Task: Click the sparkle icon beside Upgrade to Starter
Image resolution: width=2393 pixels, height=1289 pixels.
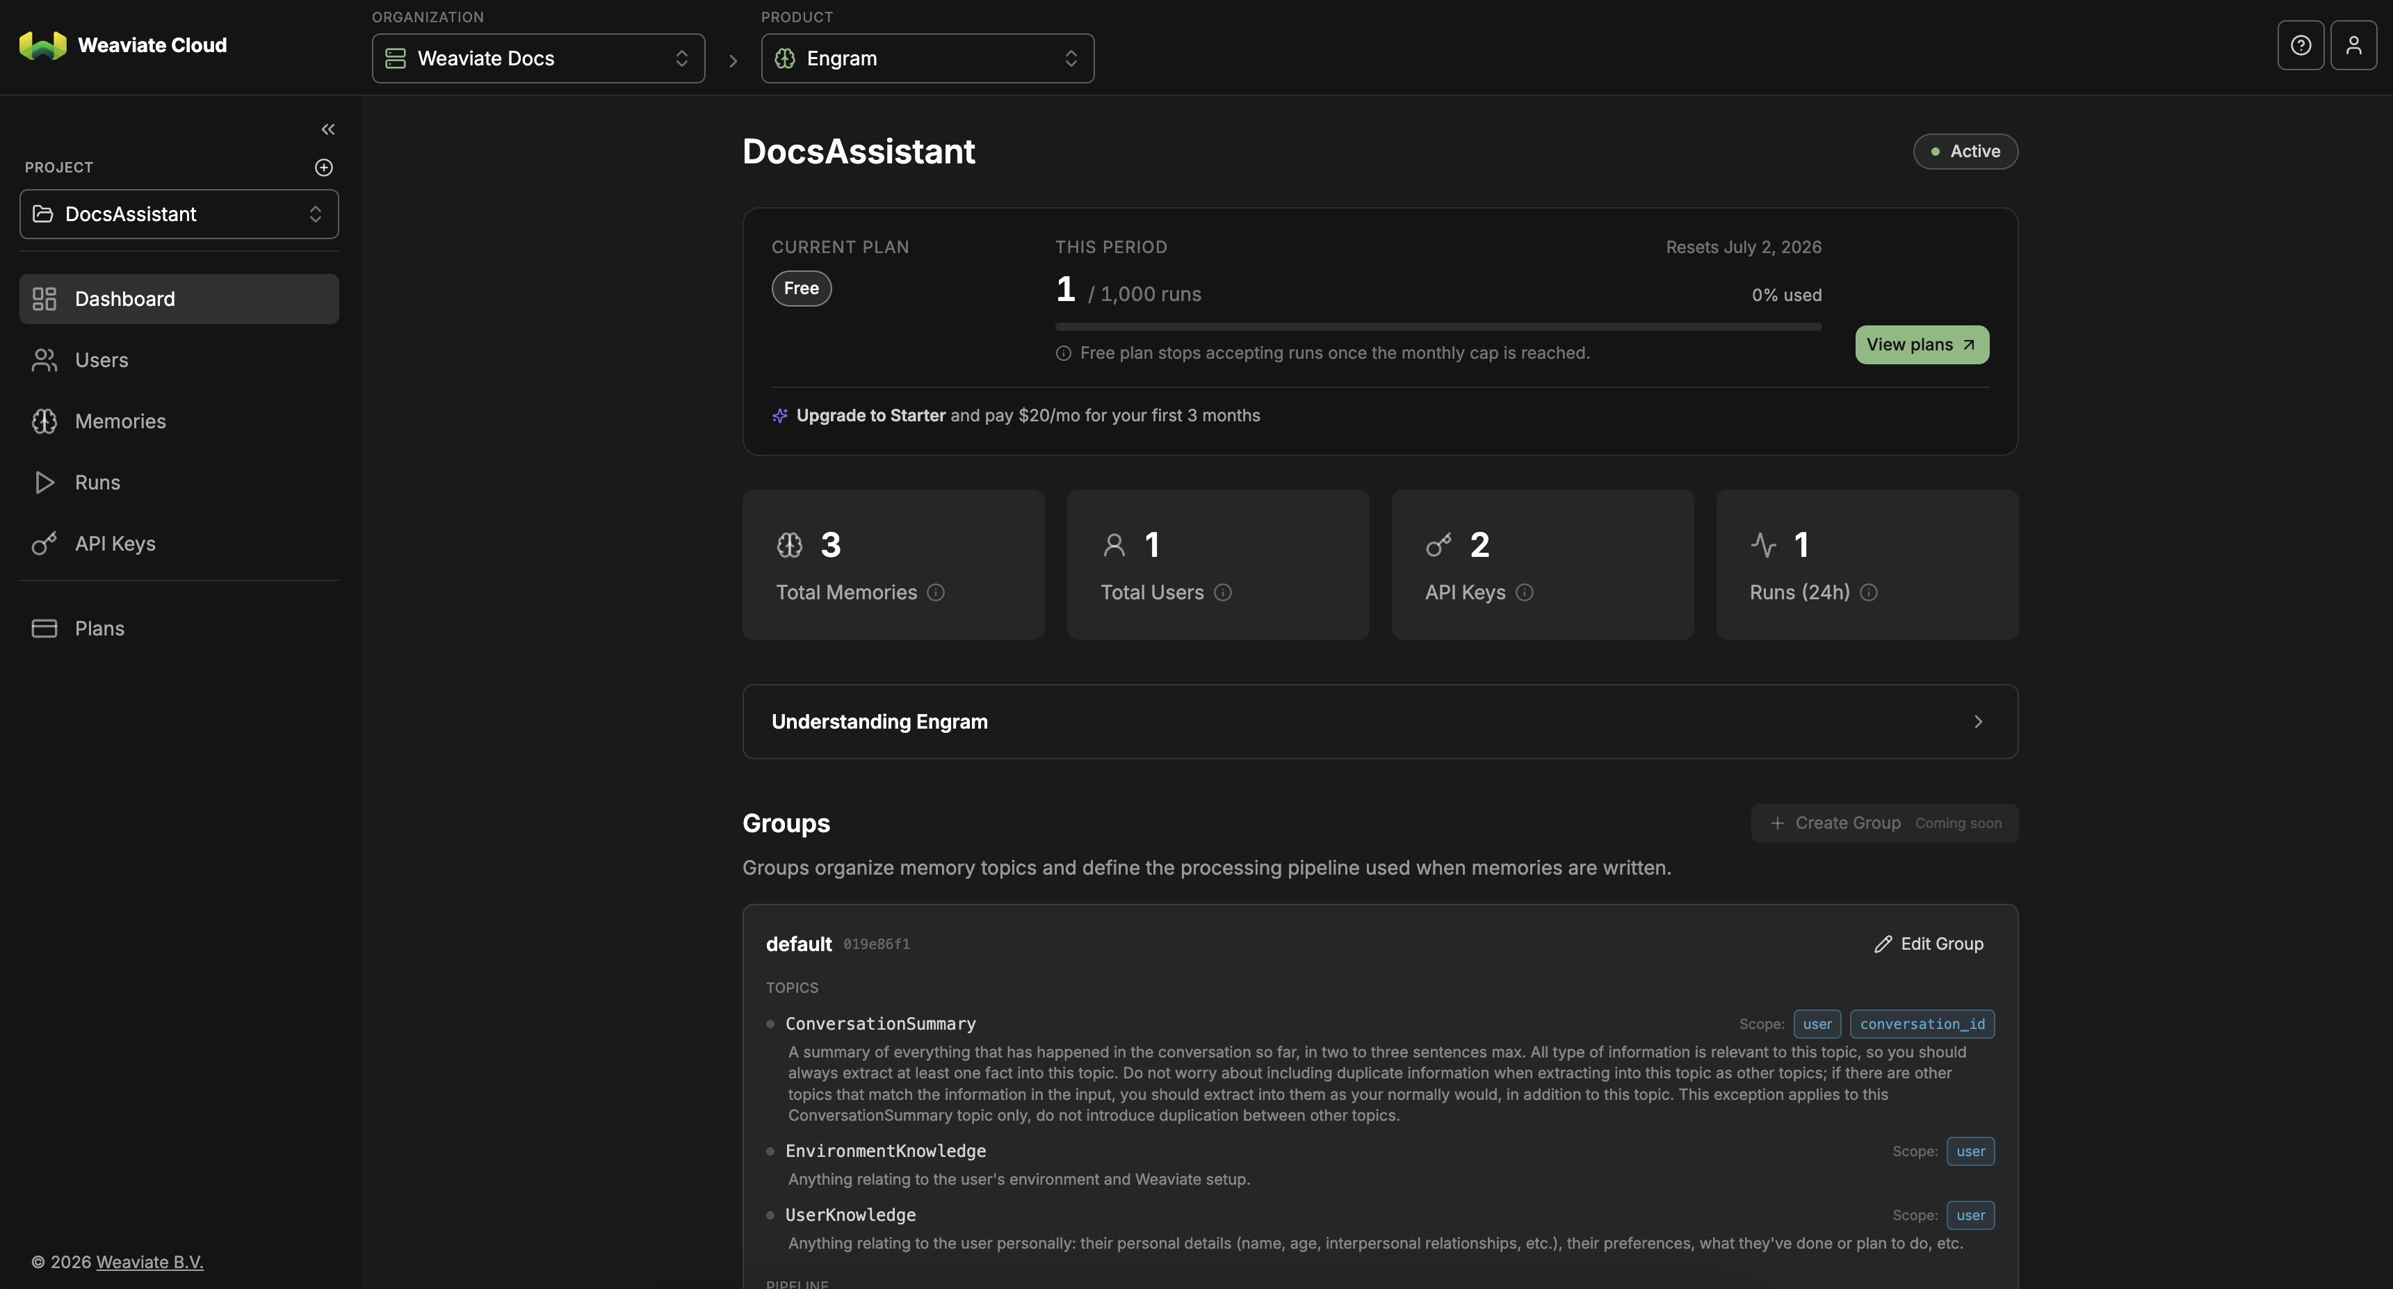Action: [779, 415]
